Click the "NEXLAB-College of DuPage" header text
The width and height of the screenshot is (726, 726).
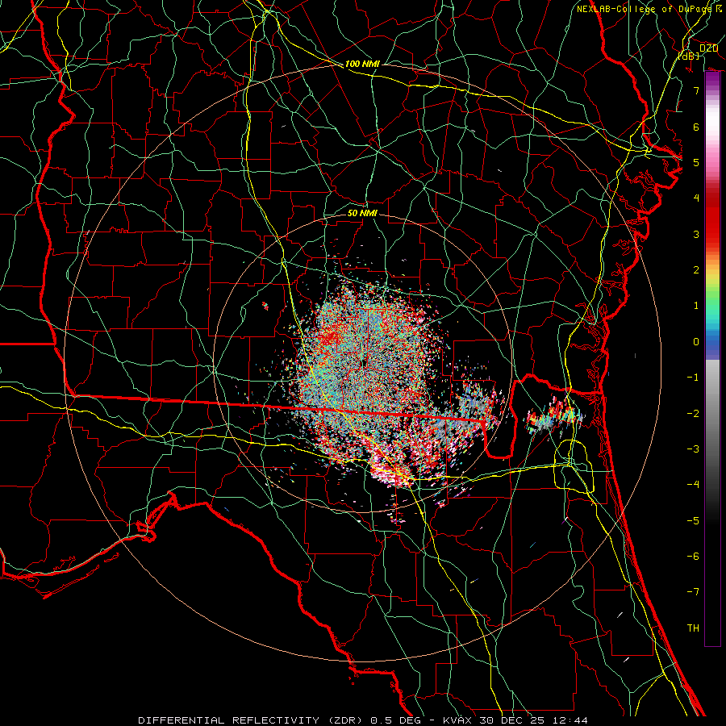[645, 9]
